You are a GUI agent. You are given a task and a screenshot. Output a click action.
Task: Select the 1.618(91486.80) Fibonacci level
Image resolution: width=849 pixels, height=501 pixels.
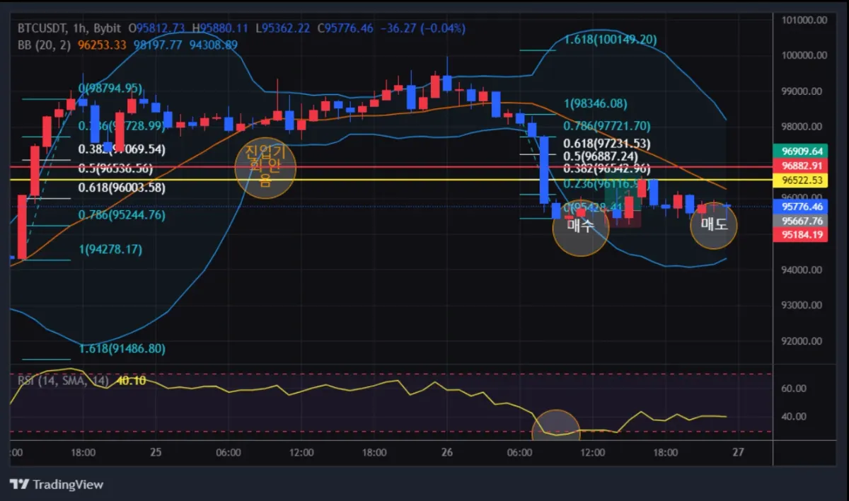[x=122, y=349]
